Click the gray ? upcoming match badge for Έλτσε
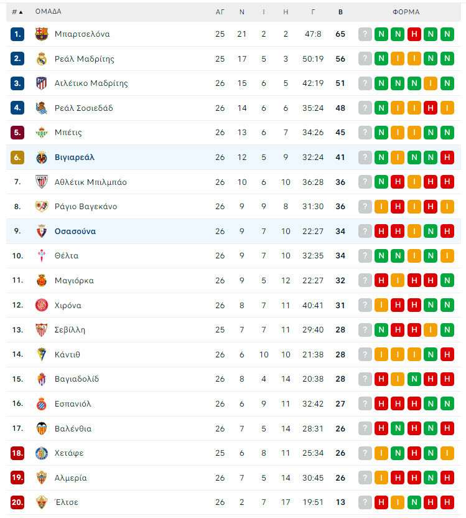 tap(365, 502)
